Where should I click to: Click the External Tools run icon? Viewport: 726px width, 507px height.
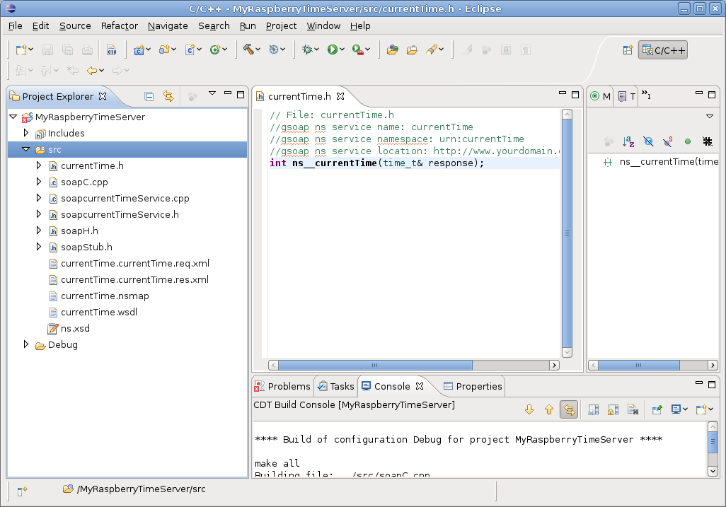pyautogui.click(x=357, y=49)
